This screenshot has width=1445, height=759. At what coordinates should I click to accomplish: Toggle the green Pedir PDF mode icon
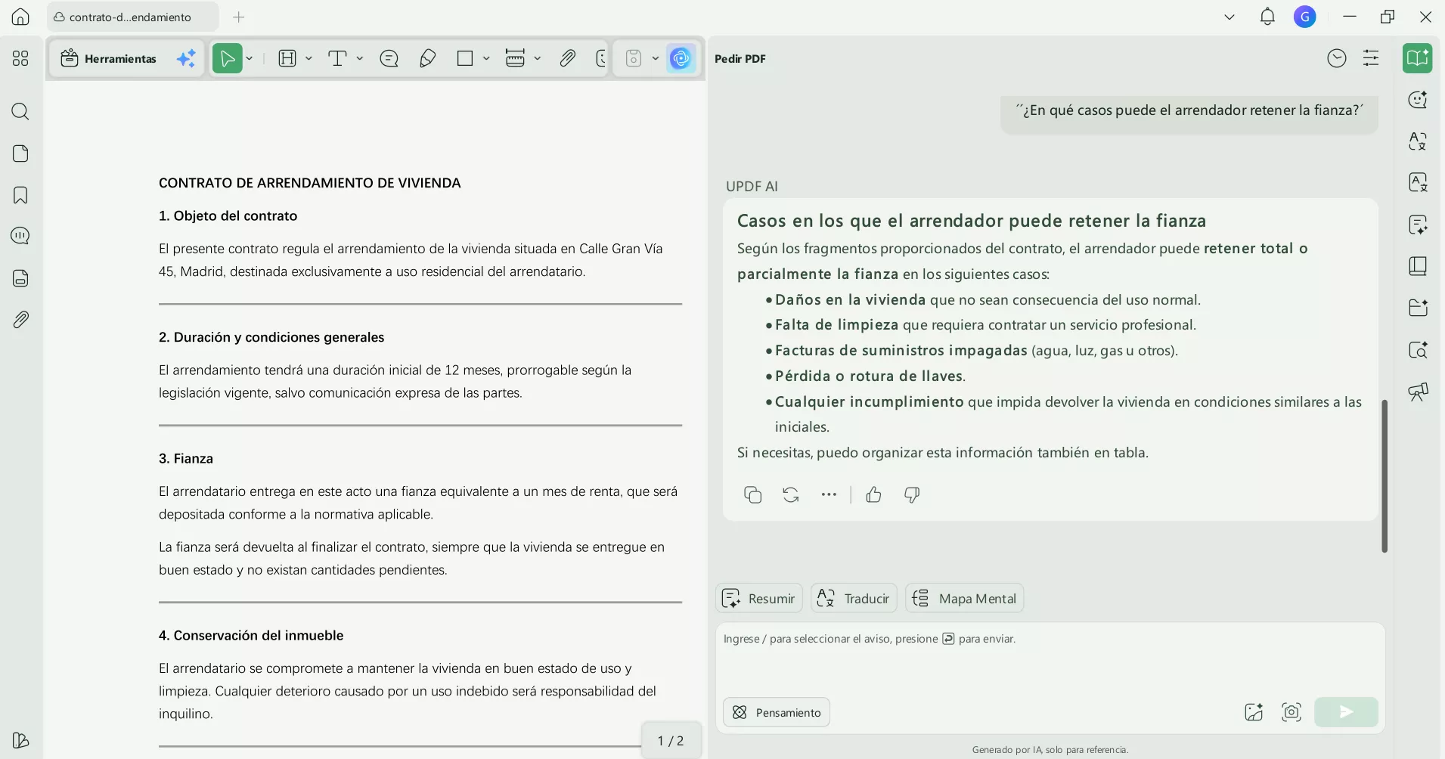tap(1418, 58)
